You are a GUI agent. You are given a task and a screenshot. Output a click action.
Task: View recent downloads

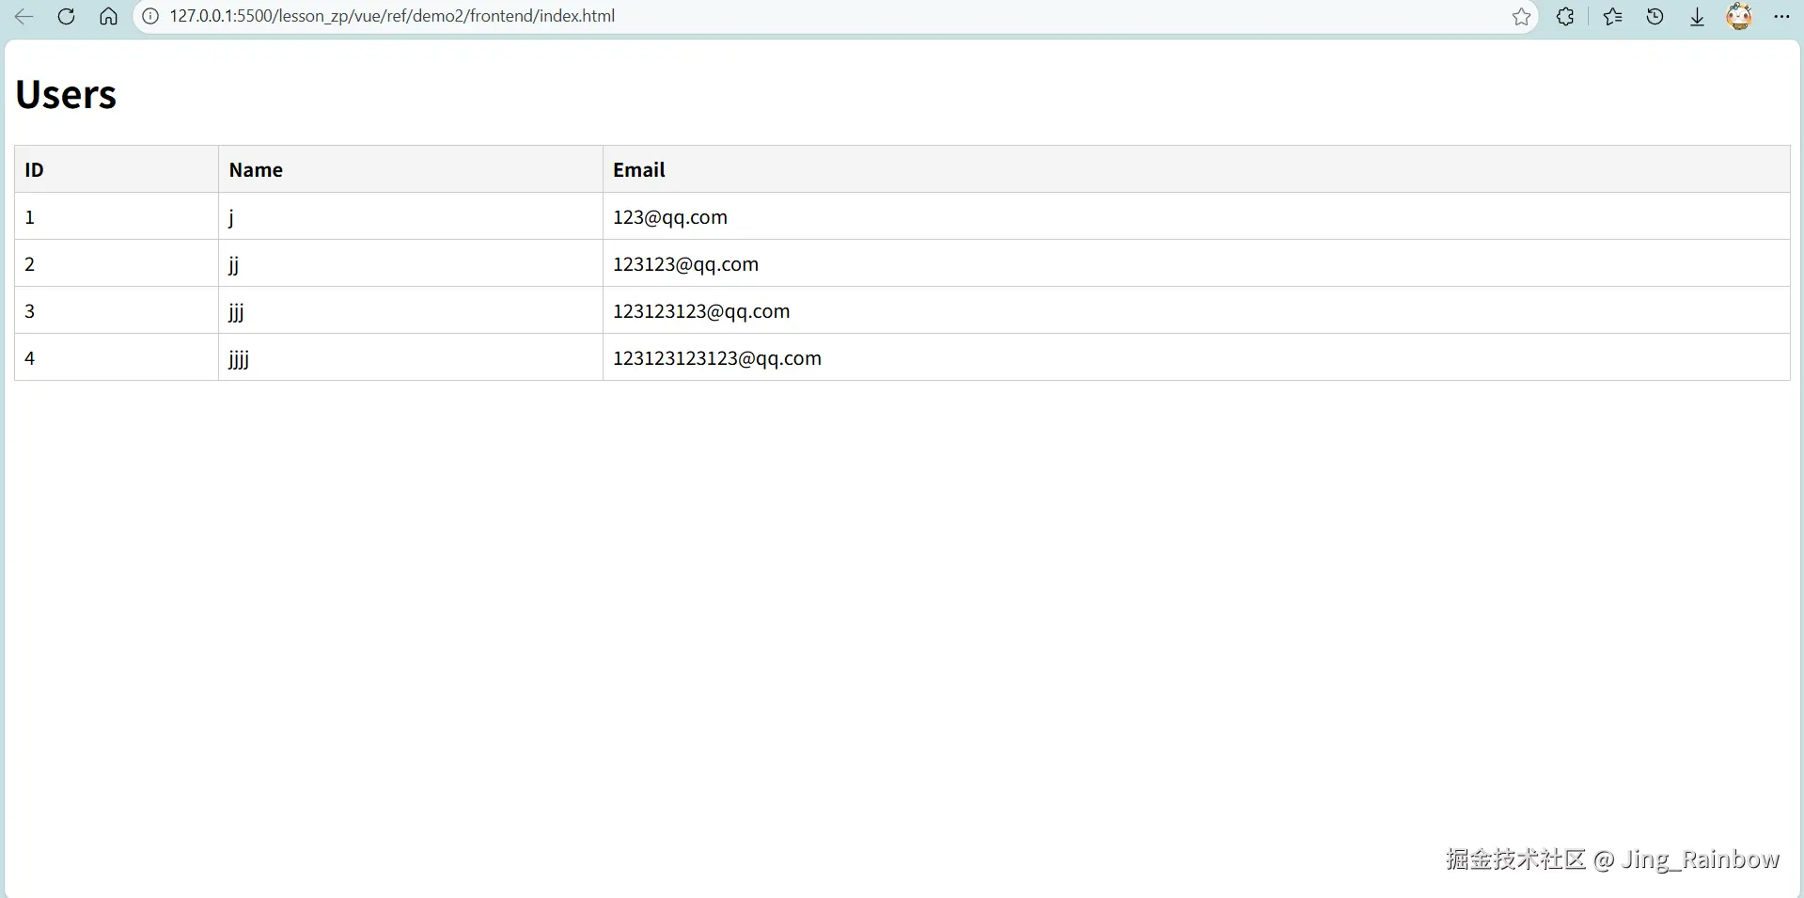(1697, 16)
